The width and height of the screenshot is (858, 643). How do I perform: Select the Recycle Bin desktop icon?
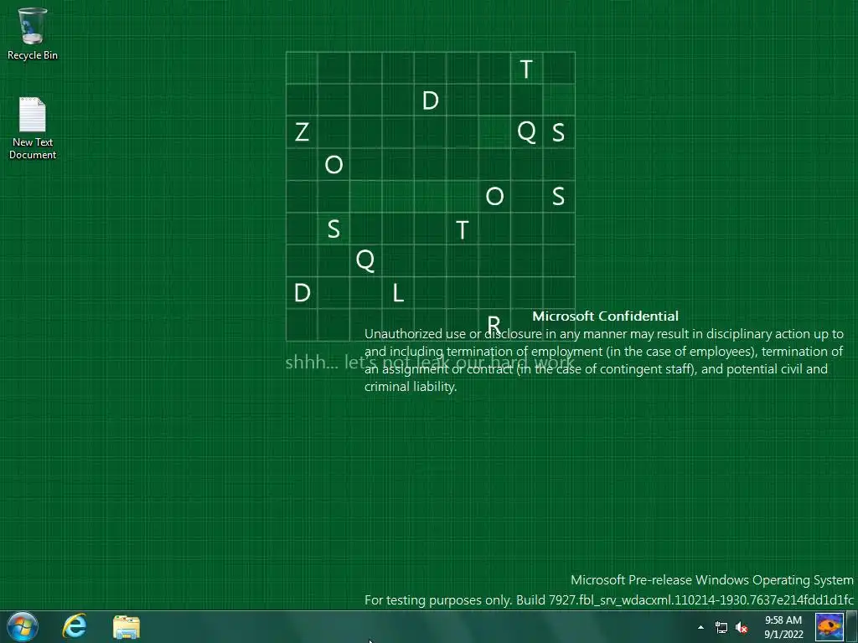33,33
